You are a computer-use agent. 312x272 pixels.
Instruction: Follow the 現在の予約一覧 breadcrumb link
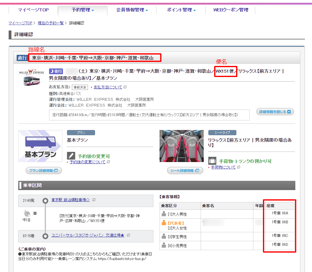tap(51, 23)
